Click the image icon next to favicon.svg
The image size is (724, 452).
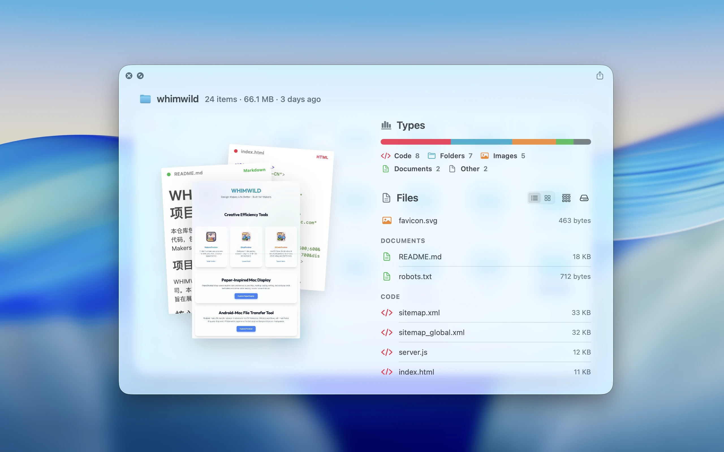(387, 221)
